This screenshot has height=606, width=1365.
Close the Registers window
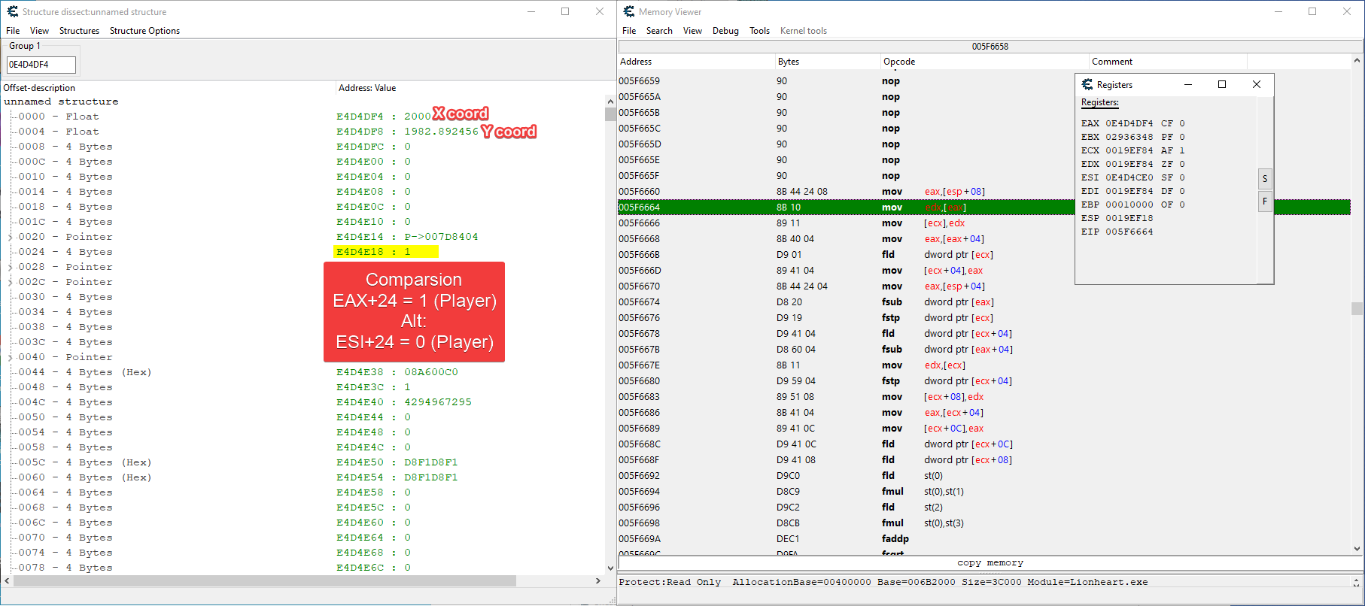[1256, 84]
